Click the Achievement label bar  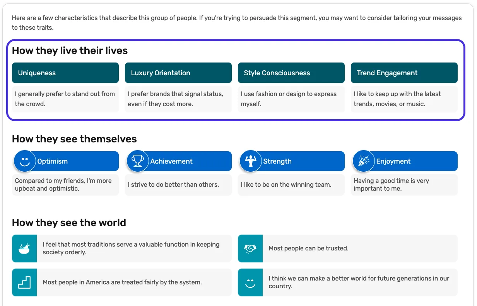[190, 161]
